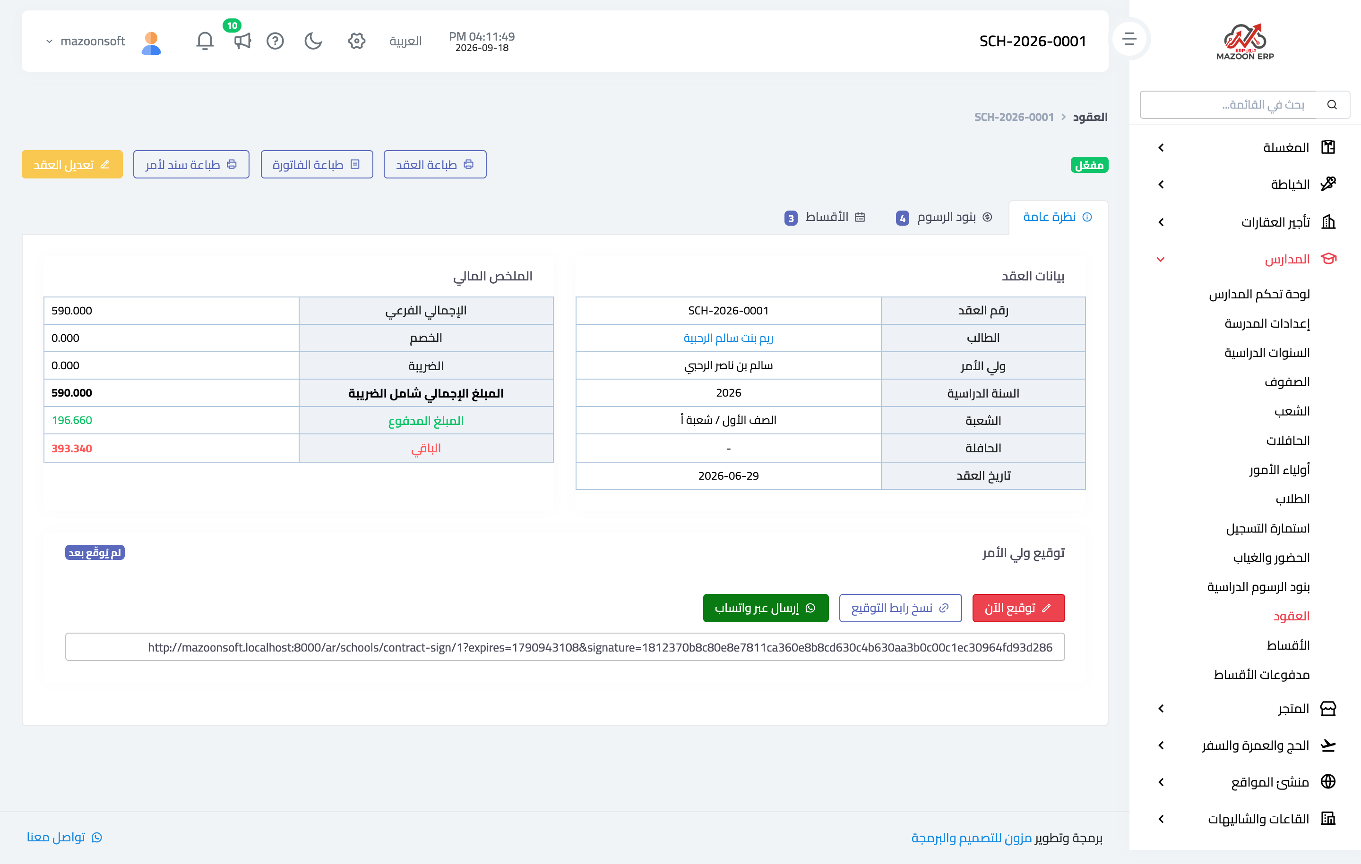Switch language via العربية selector

coord(405,41)
